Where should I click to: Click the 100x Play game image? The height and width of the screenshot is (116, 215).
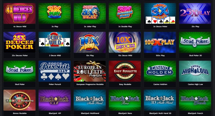coord(160,42)
